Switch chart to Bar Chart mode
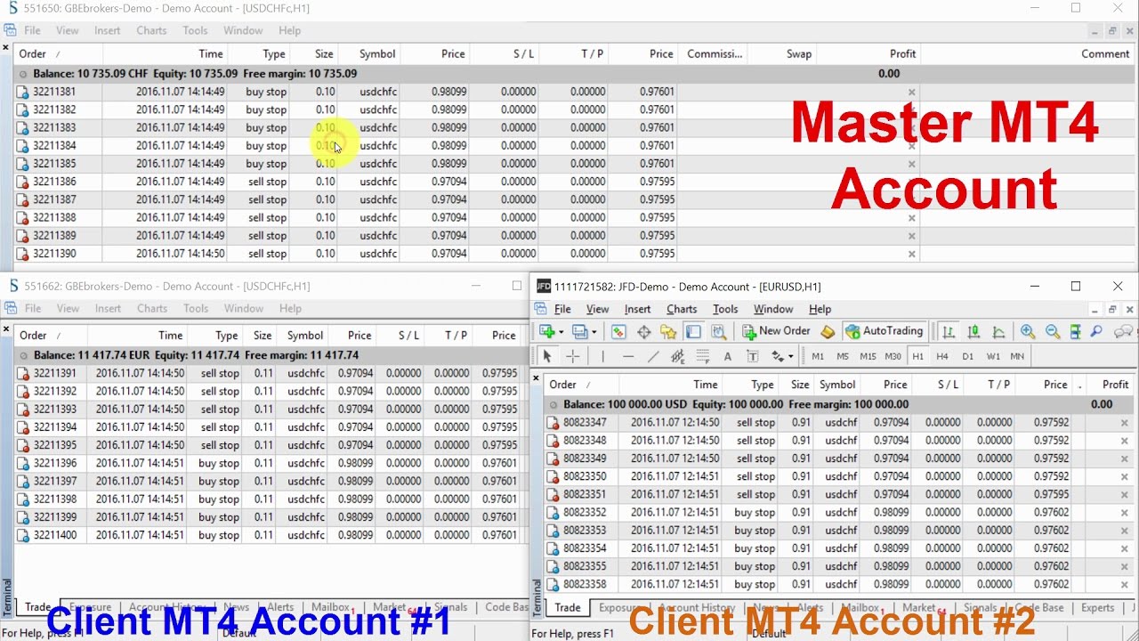The width and height of the screenshot is (1139, 641). [949, 331]
